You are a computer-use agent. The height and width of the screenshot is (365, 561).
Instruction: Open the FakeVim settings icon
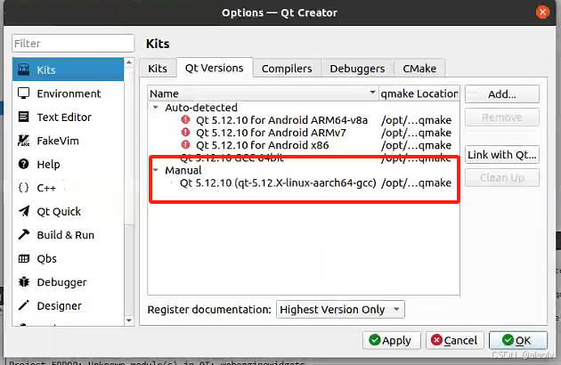24,141
